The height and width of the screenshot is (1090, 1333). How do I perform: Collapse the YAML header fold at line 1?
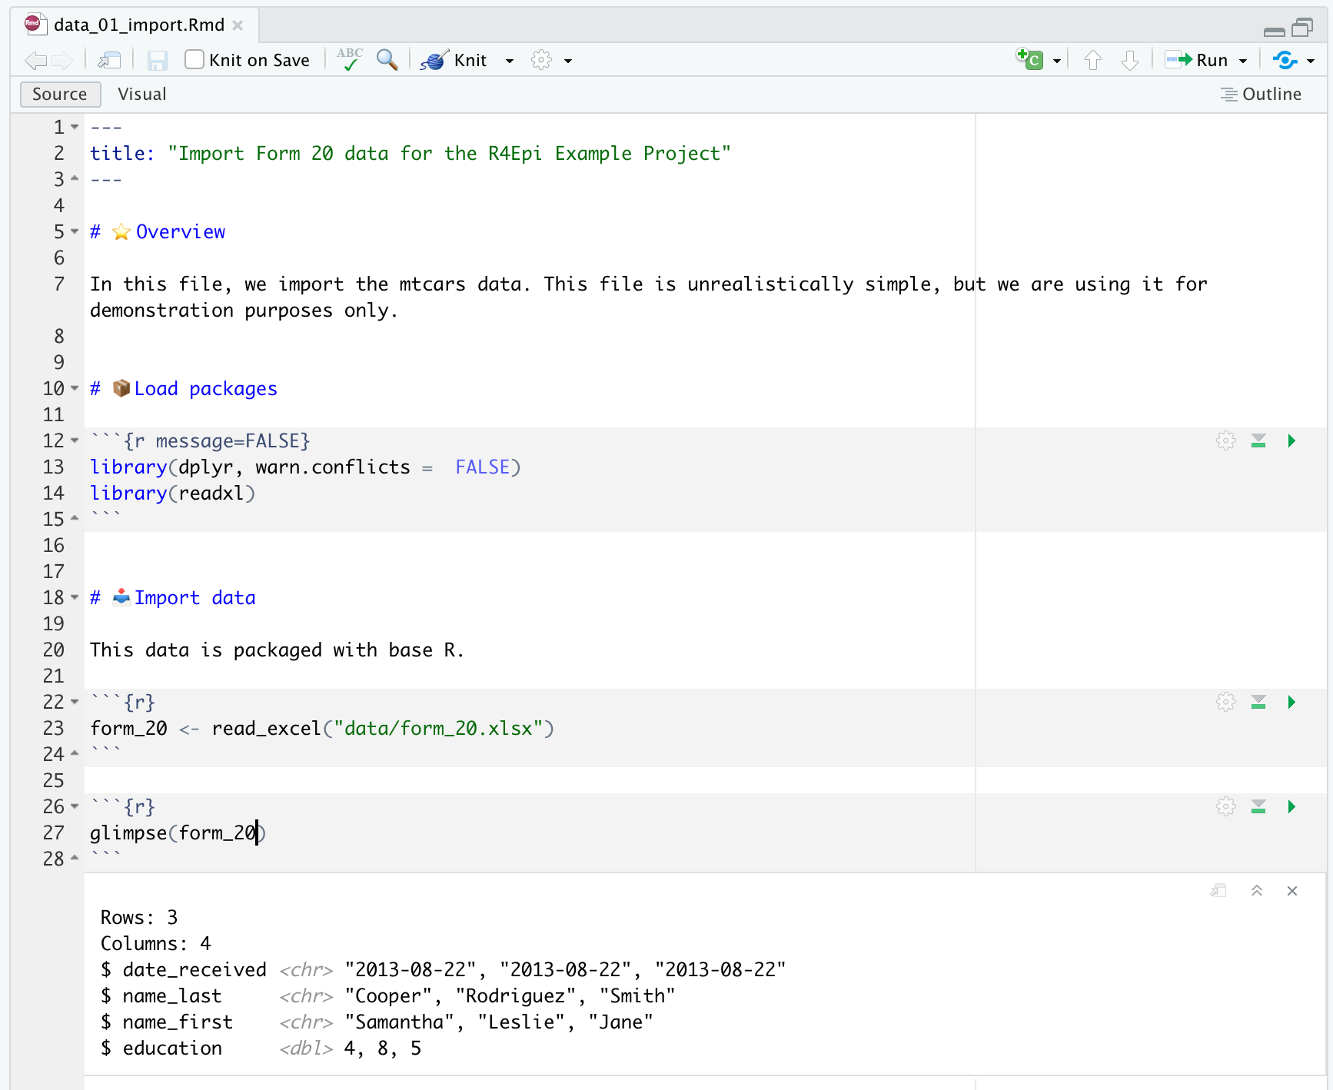click(x=75, y=127)
